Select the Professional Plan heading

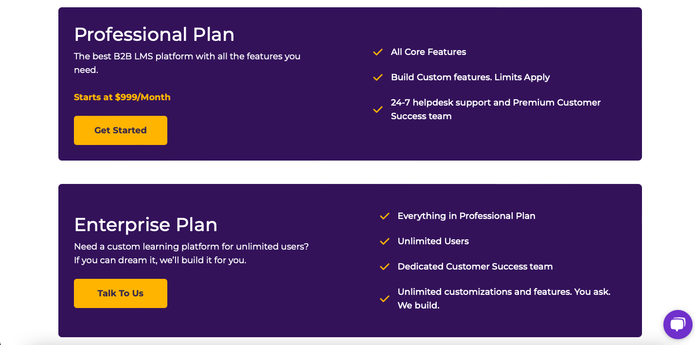coord(154,34)
